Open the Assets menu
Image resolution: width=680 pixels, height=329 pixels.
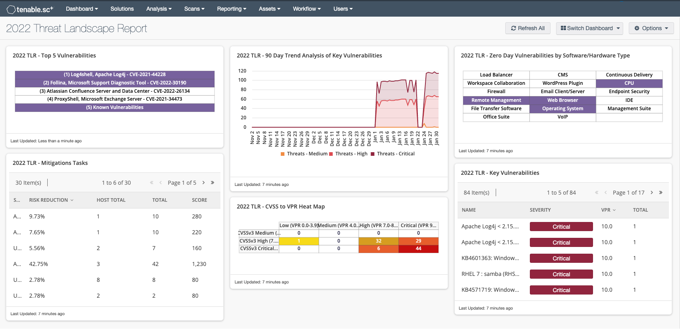(269, 9)
